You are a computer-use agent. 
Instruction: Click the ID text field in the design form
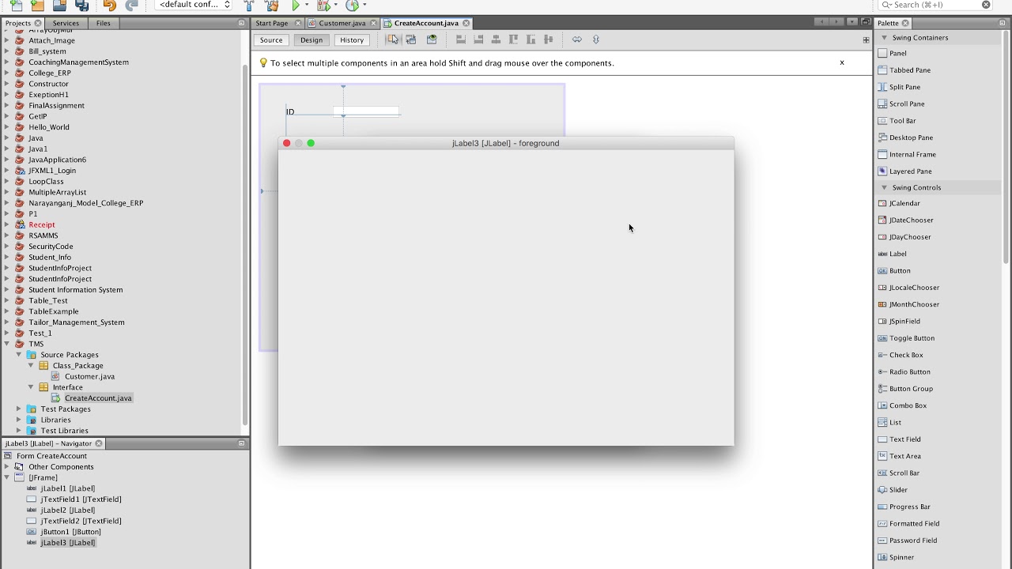point(366,111)
